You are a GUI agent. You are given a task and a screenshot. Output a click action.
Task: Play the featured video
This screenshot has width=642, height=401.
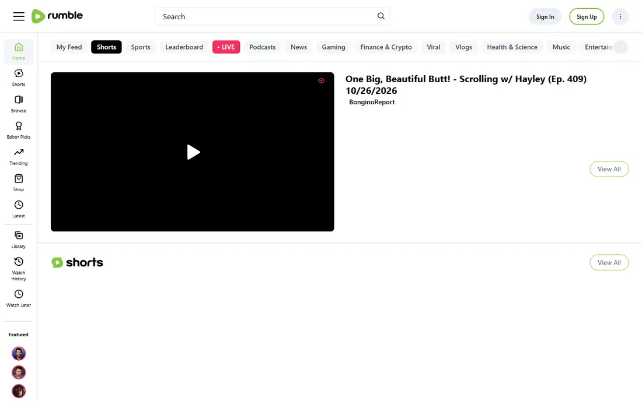[193, 152]
